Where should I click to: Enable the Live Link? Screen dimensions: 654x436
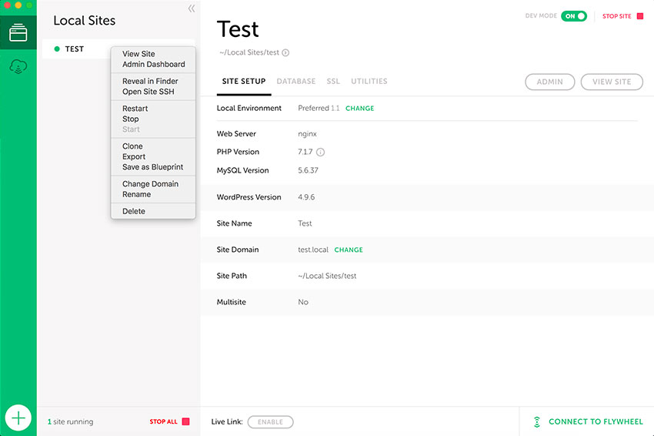(270, 422)
